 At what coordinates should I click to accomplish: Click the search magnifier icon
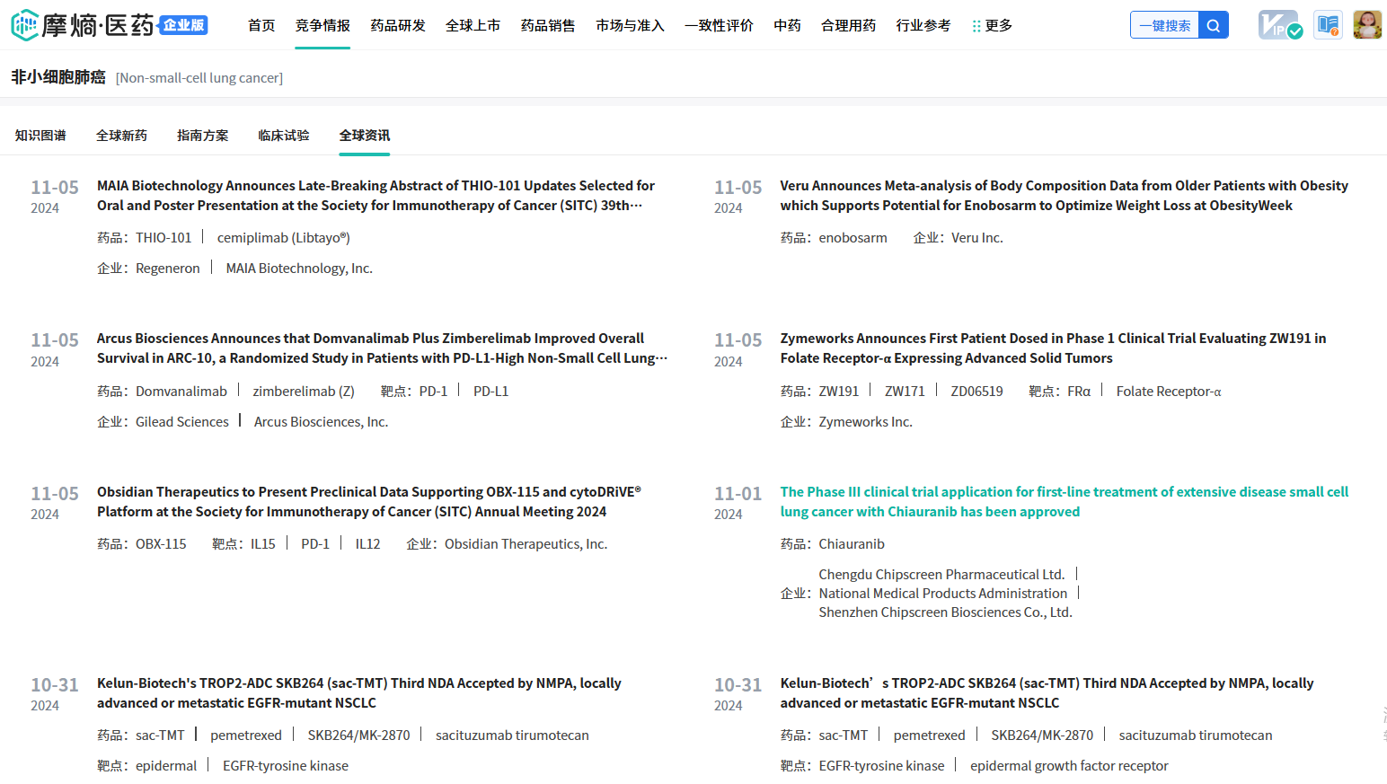(1214, 25)
